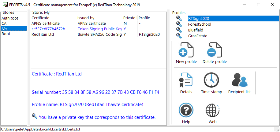The width and height of the screenshot is (280, 132).
Task: Click the Delete profile icon
Action: click(215, 50)
